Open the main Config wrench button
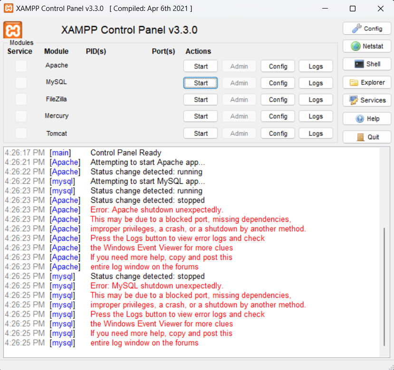This screenshot has height=370, width=394. 367,28
